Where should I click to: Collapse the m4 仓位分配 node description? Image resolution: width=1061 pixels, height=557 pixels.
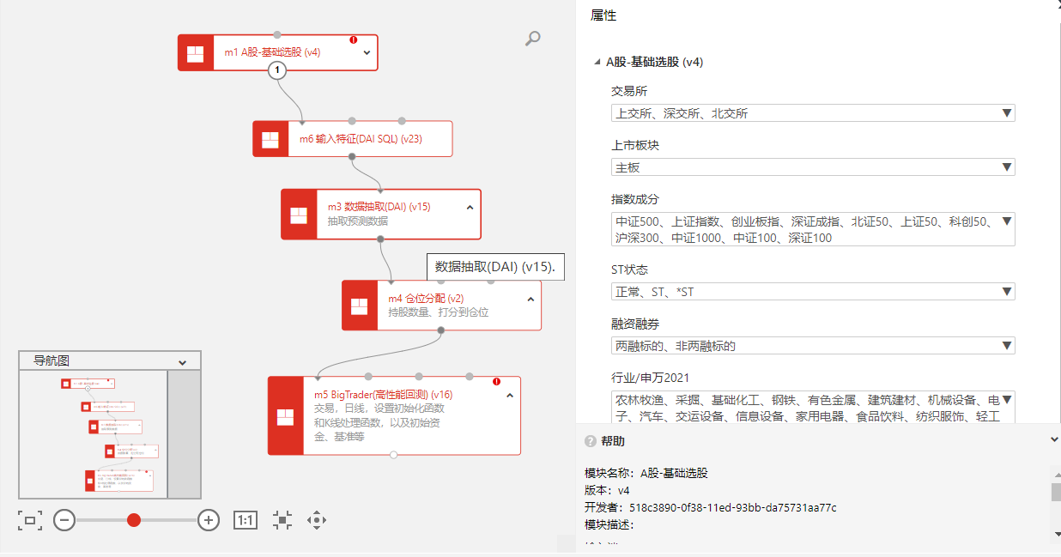(x=530, y=299)
